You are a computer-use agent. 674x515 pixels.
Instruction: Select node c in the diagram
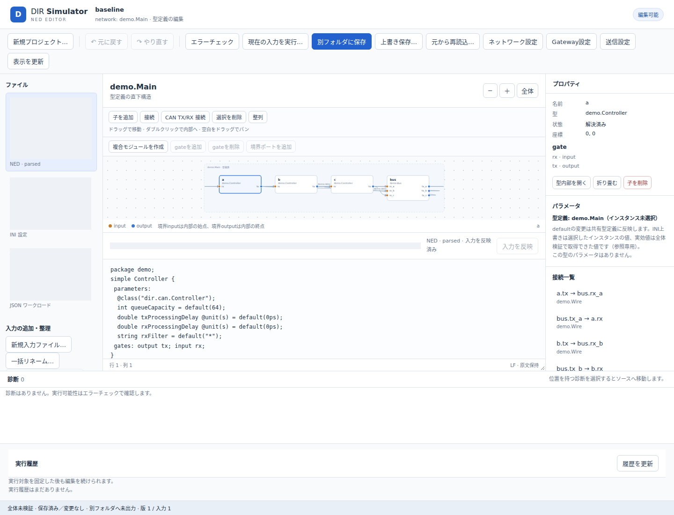pyautogui.click(x=352, y=184)
